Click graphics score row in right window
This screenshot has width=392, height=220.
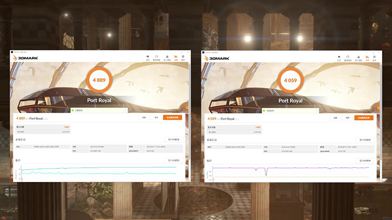pyautogui.click(x=234, y=127)
